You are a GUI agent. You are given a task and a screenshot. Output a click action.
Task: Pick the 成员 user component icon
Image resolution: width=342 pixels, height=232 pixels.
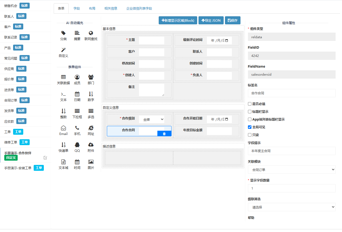[x=77, y=77]
